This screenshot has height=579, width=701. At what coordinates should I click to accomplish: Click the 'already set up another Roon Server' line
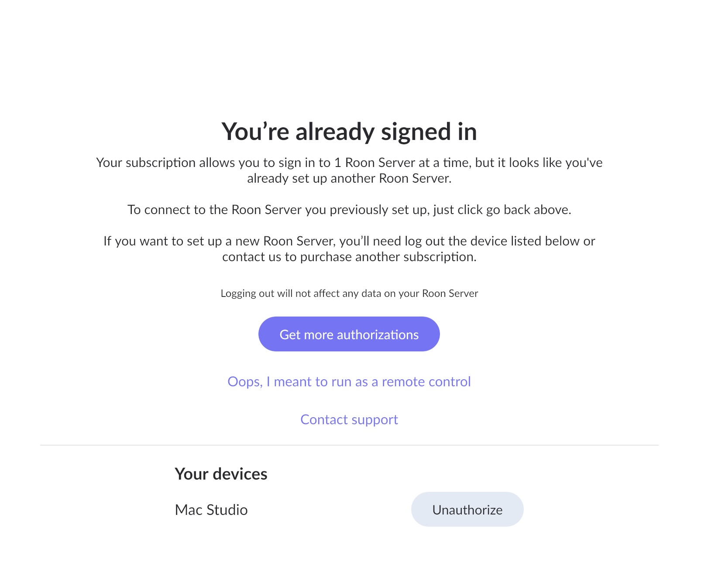[x=349, y=178]
